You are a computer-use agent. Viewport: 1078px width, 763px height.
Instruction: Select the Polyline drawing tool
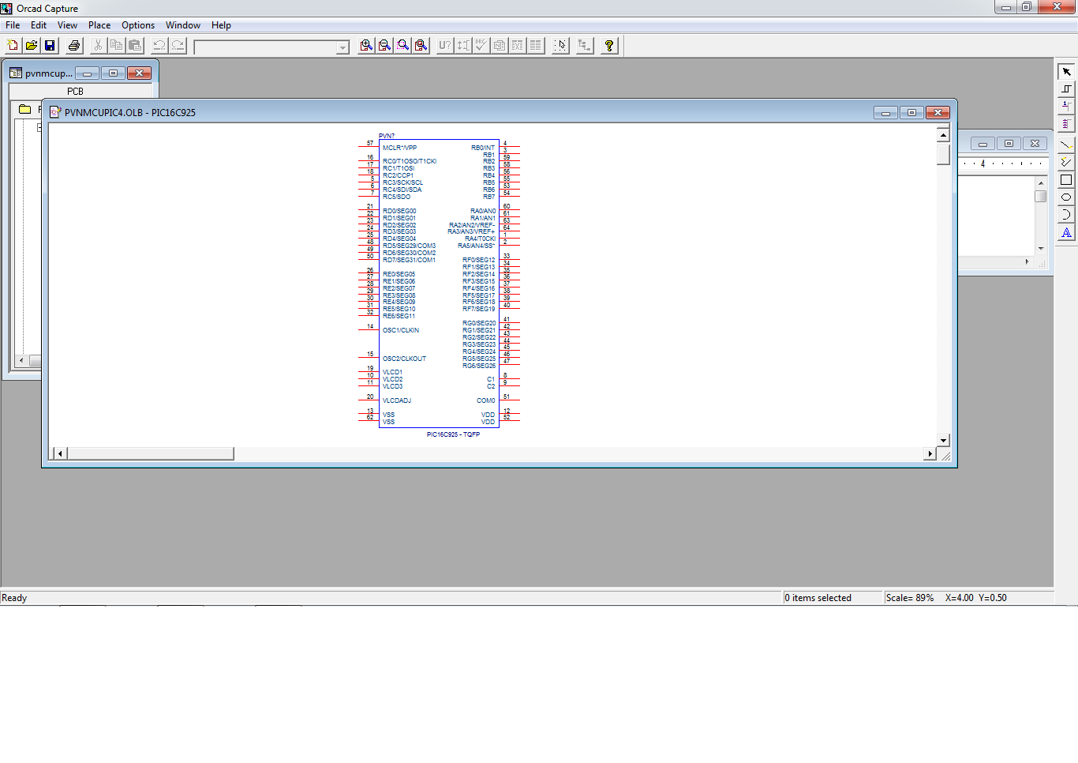tap(1066, 162)
